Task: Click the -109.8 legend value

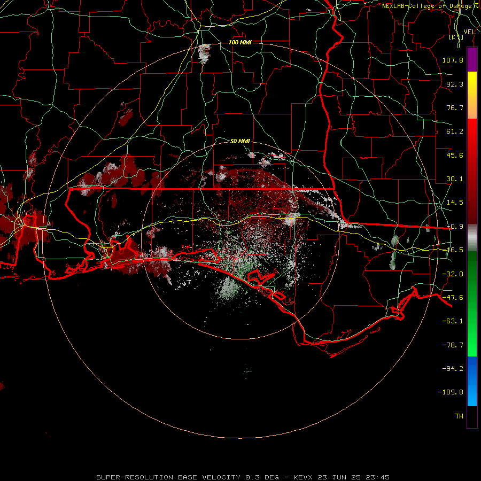Action: (x=451, y=392)
